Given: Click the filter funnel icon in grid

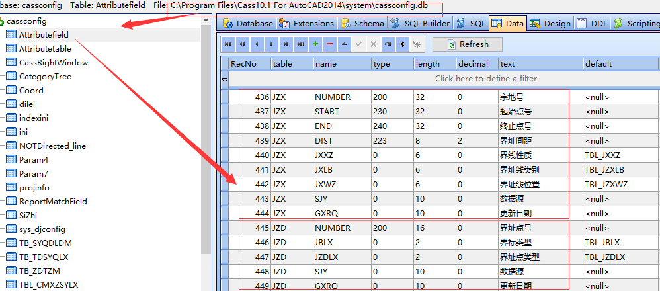Looking at the screenshot, I should 225,80.
